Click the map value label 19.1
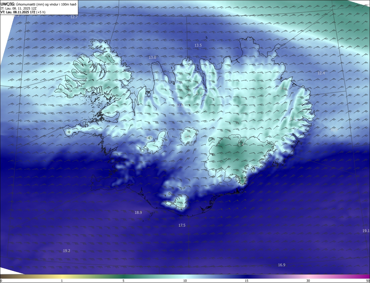 click(366, 231)
